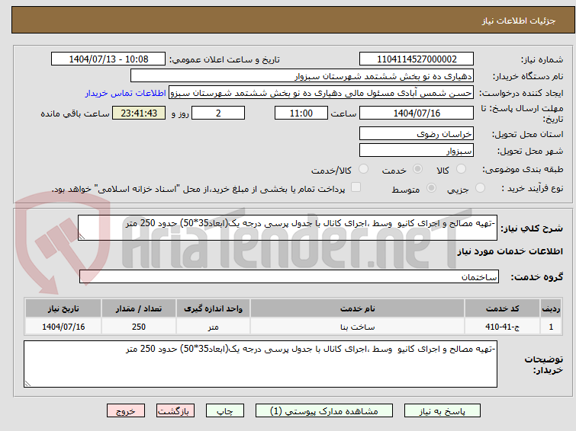Click the بازگشت back button
This screenshot has height=431, width=576.
tap(175, 411)
